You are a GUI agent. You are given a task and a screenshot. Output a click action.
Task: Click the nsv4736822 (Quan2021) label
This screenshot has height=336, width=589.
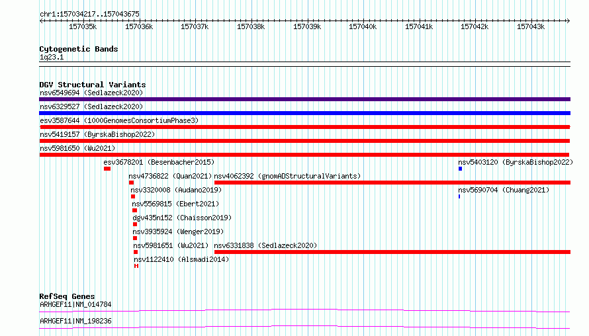[x=170, y=176]
